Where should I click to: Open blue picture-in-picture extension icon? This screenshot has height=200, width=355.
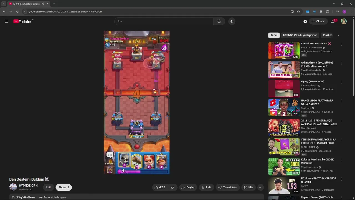click(x=308, y=12)
